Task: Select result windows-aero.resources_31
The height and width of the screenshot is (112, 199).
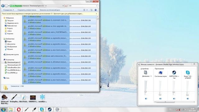Action: tap(59, 57)
